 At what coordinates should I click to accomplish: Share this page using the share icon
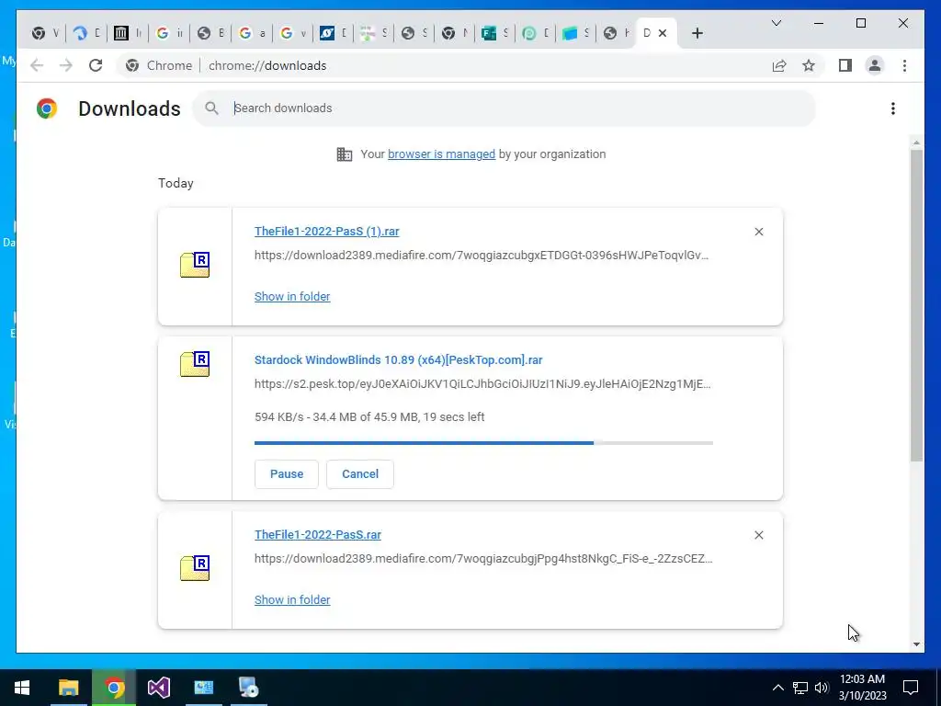(x=779, y=65)
